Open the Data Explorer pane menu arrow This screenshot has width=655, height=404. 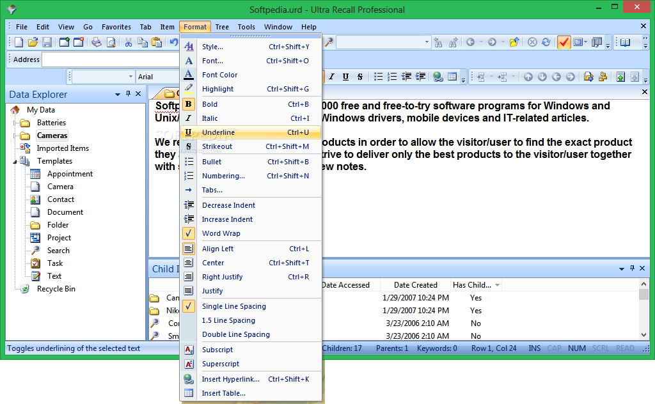[x=118, y=95]
